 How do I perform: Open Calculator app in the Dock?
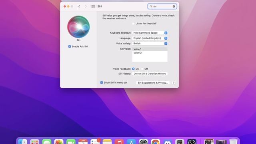pyautogui.click(x=180, y=142)
